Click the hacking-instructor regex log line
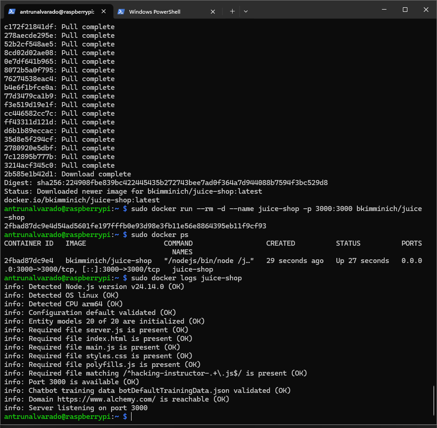Screen dimensions: 437x428 pyautogui.click(x=156, y=373)
